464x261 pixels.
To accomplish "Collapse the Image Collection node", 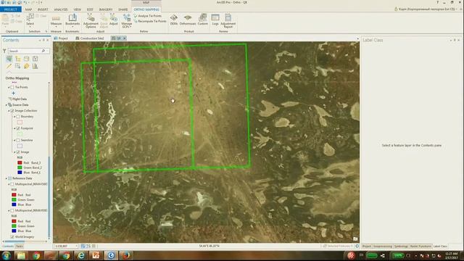I will tap(9, 111).
